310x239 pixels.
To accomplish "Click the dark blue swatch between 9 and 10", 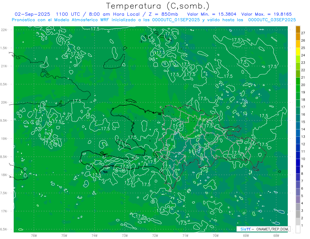I will (x=298, y=162).
